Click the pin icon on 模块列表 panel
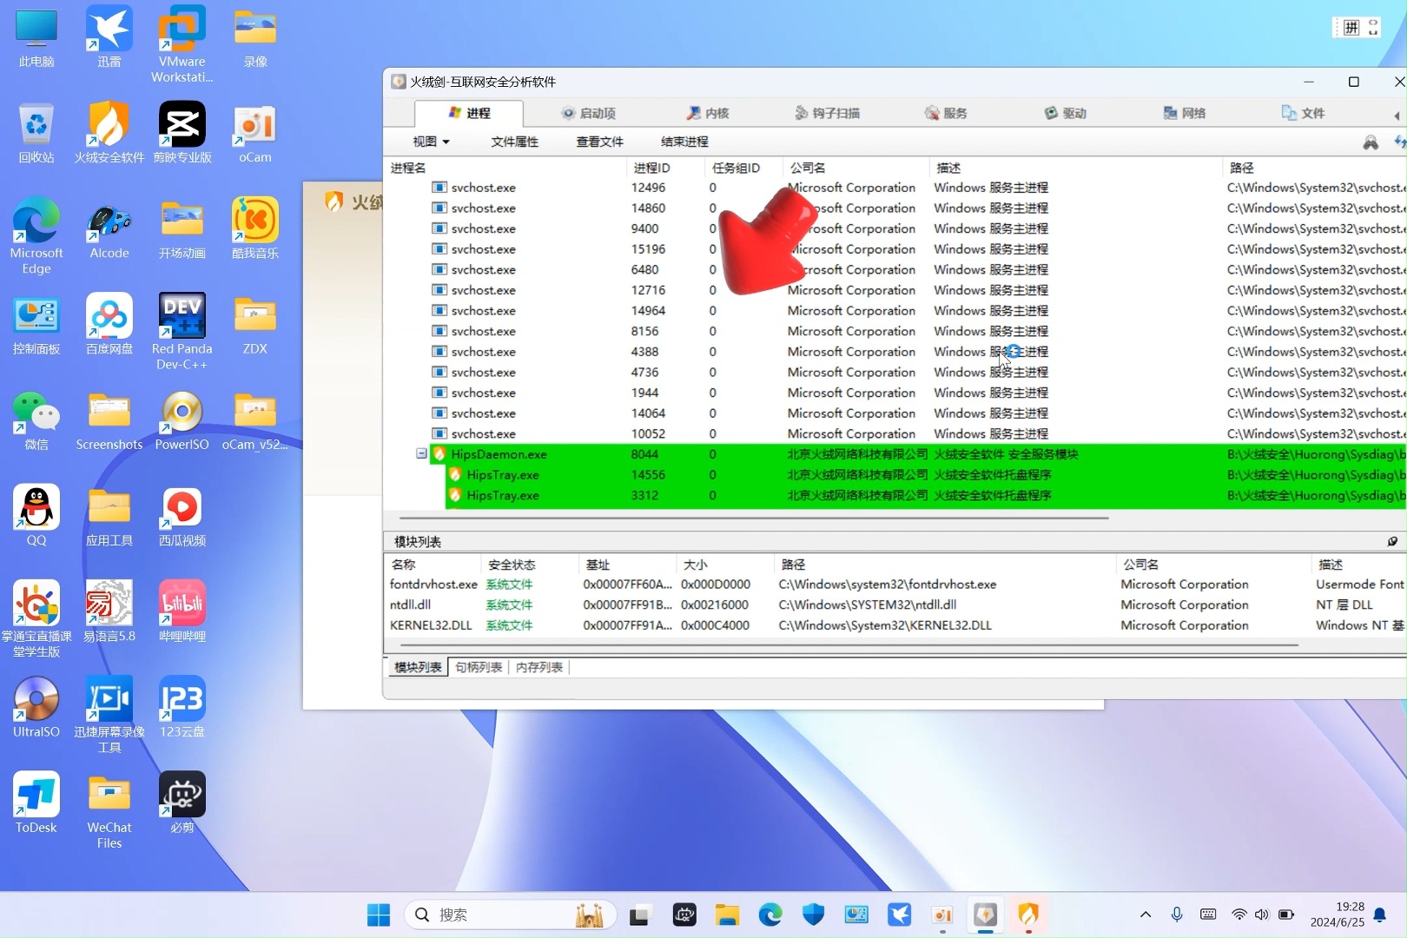This screenshot has width=1407, height=938. 1392,541
